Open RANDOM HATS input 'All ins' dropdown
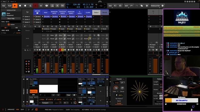Screen dimensions: 200x112 54,45
